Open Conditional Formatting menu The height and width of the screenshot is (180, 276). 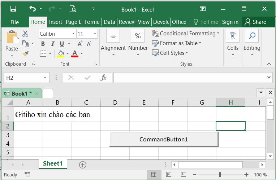(x=186, y=34)
